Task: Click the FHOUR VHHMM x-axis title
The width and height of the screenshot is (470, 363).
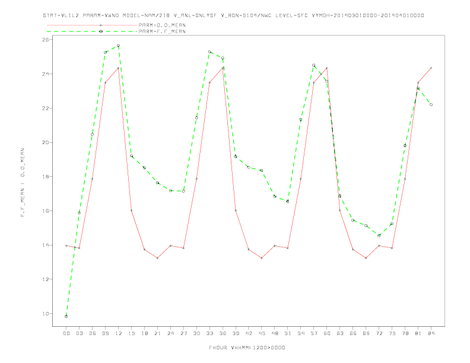Action: [247, 348]
